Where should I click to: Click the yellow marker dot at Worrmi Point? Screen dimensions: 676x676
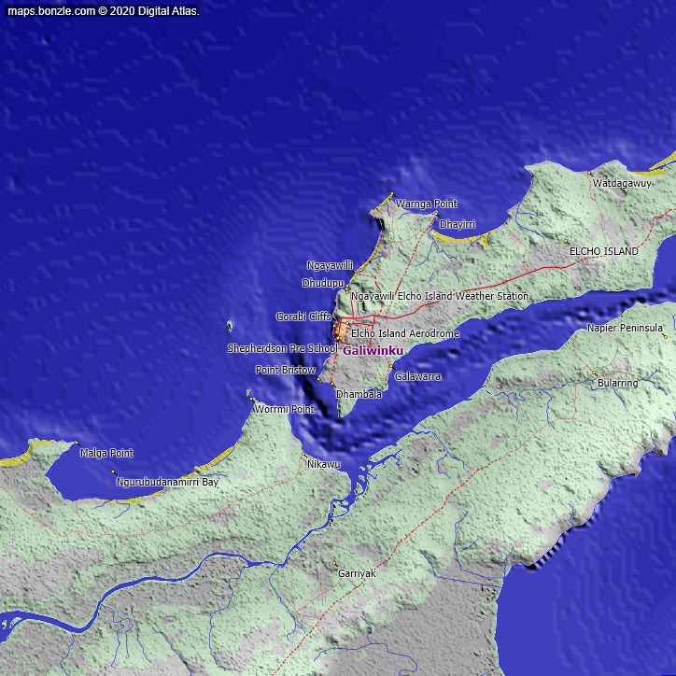pos(252,400)
